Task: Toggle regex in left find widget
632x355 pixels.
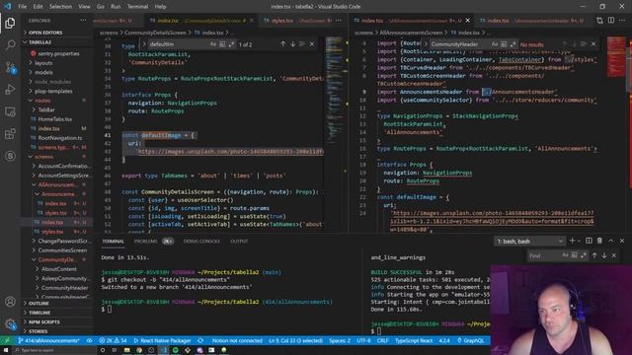Action: 231,44
